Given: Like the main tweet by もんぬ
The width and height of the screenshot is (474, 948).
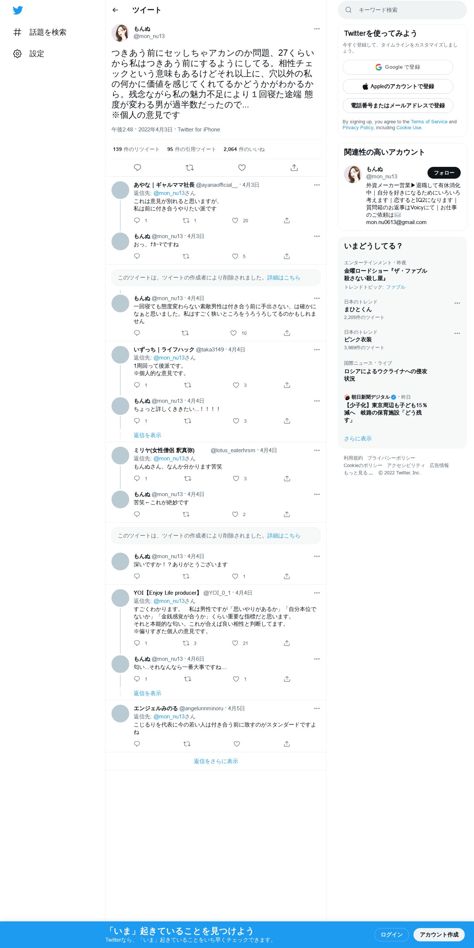Looking at the screenshot, I should click(x=242, y=168).
